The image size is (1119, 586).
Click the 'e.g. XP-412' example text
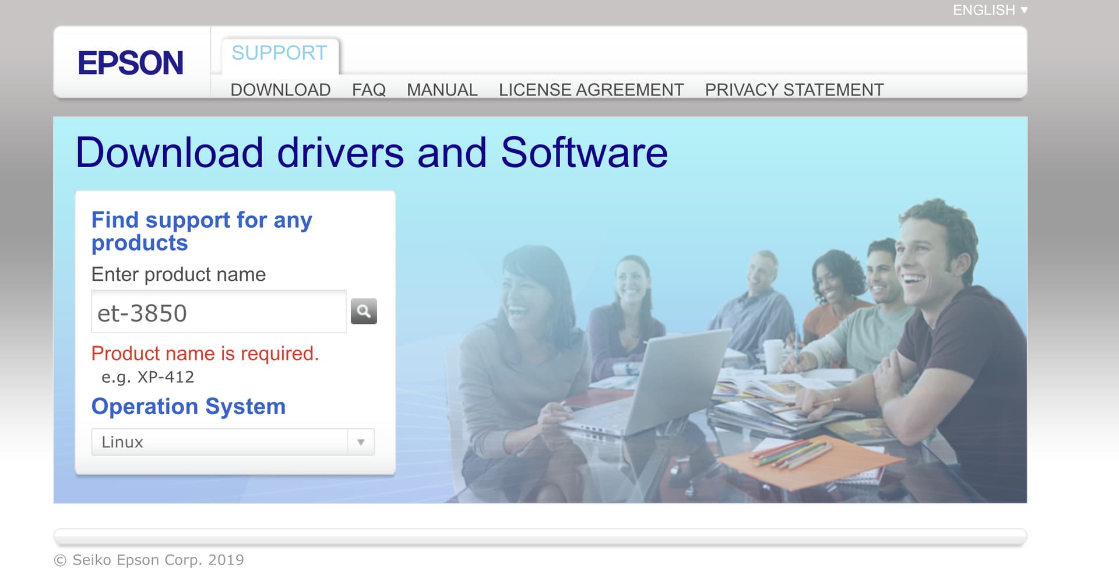[x=147, y=377]
